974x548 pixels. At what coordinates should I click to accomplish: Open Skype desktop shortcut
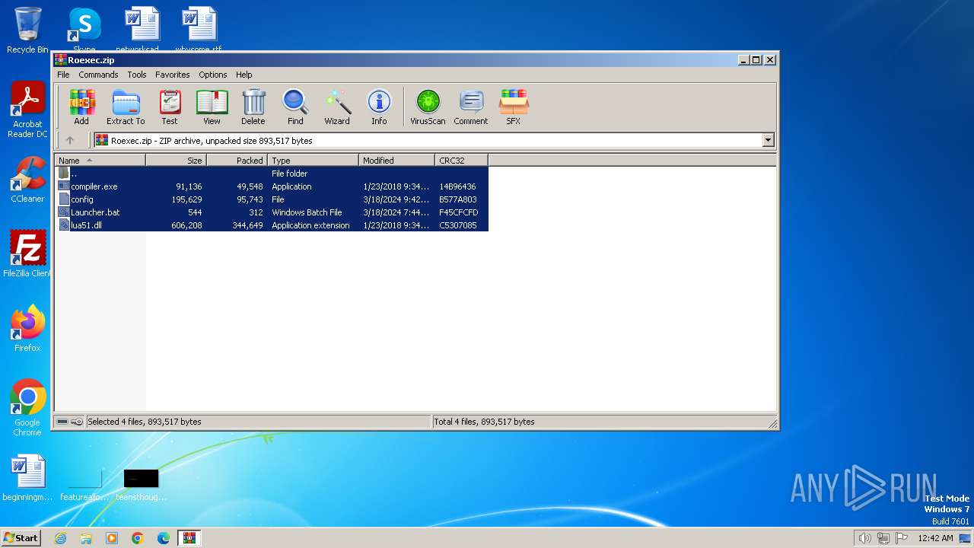84,30
